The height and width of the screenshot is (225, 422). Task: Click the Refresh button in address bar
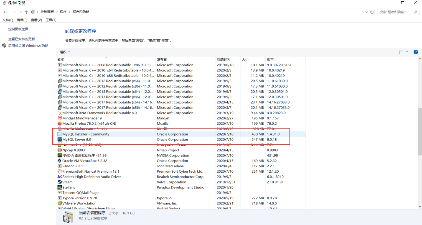372,12
